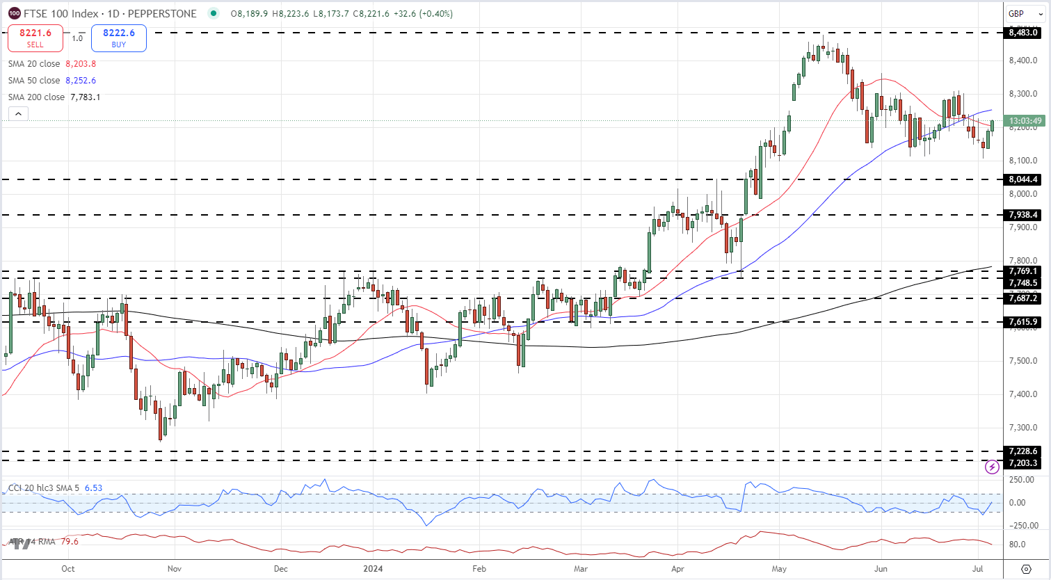Click the 250.00 CCI scale value
Viewport: 1051px width, 580px height.
click(1021, 480)
